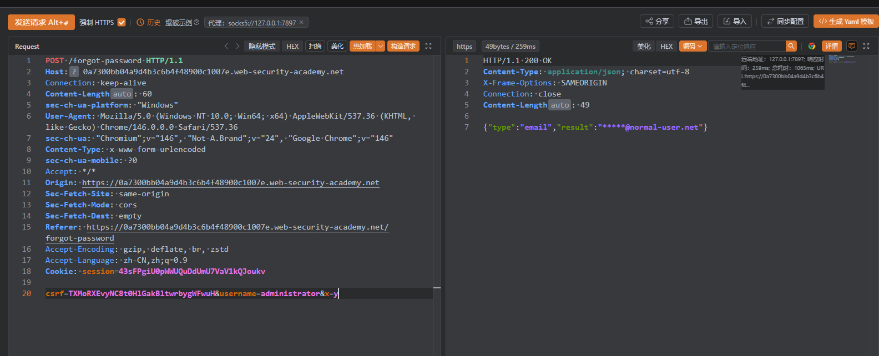Open the 爆破示例 link
879x356 pixels.
179,22
